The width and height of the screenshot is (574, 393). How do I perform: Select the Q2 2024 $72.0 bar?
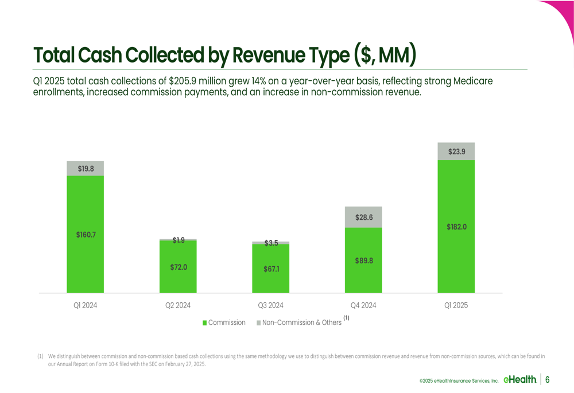[178, 267]
